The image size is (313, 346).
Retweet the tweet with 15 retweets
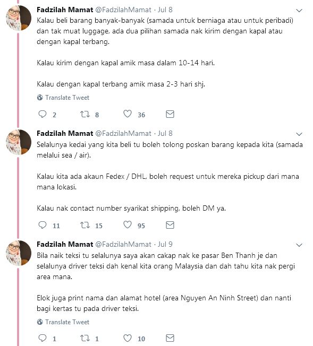click(85, 225)
